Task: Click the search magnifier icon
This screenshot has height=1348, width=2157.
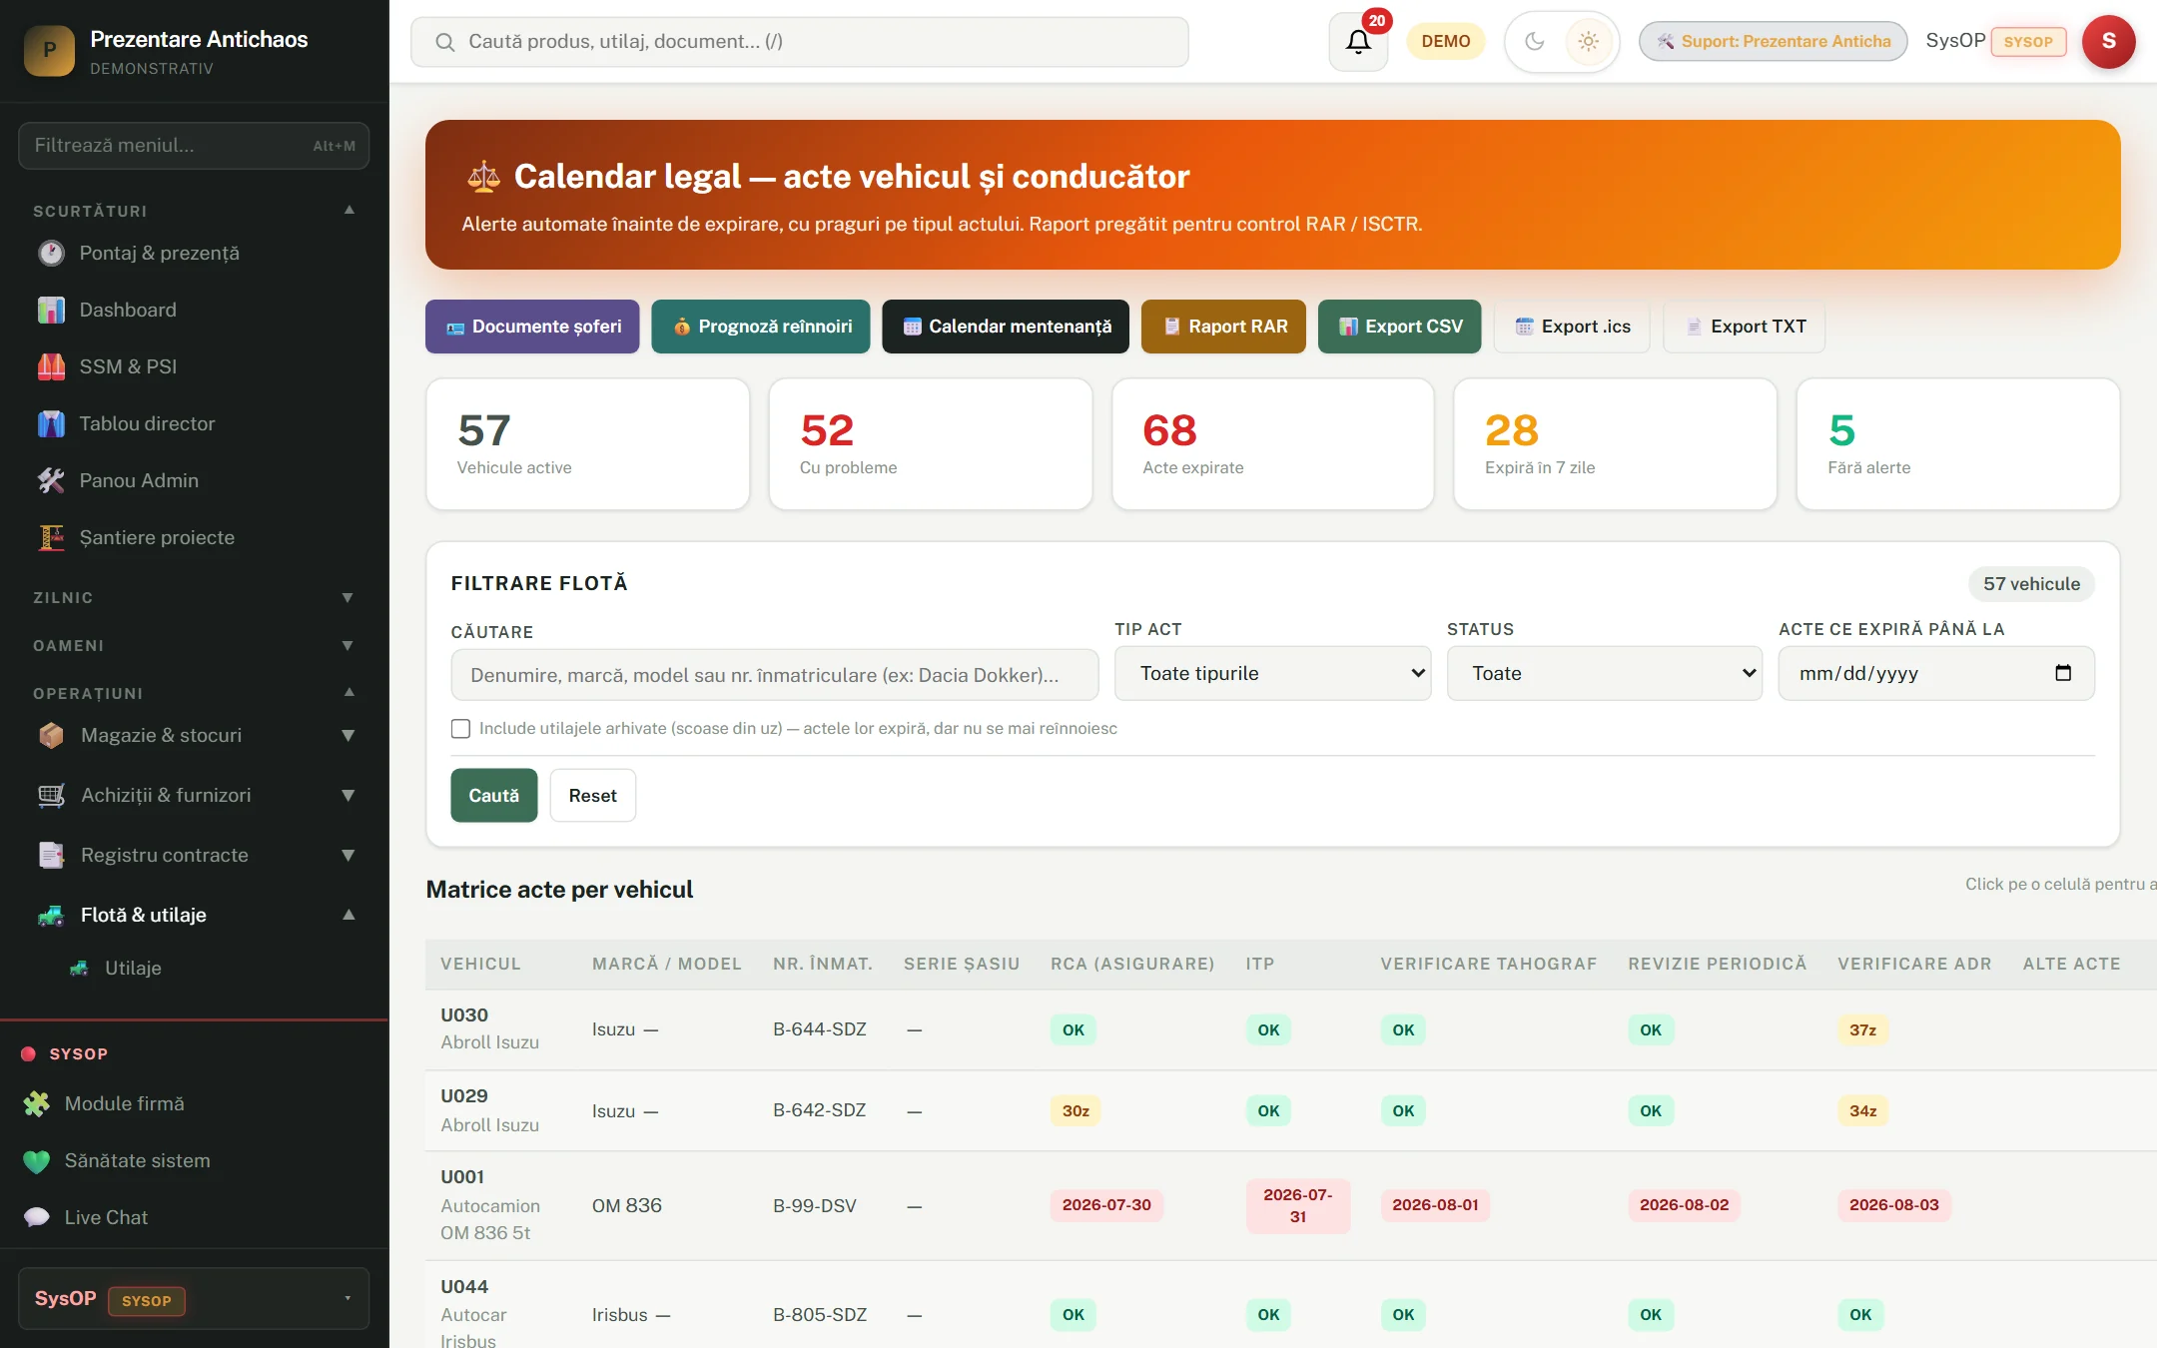Action: pos(445,42)
